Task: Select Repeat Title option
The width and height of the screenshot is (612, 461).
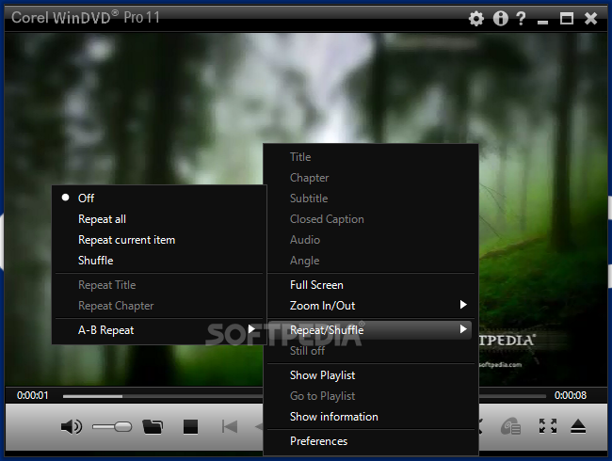Action: [159, 285]
